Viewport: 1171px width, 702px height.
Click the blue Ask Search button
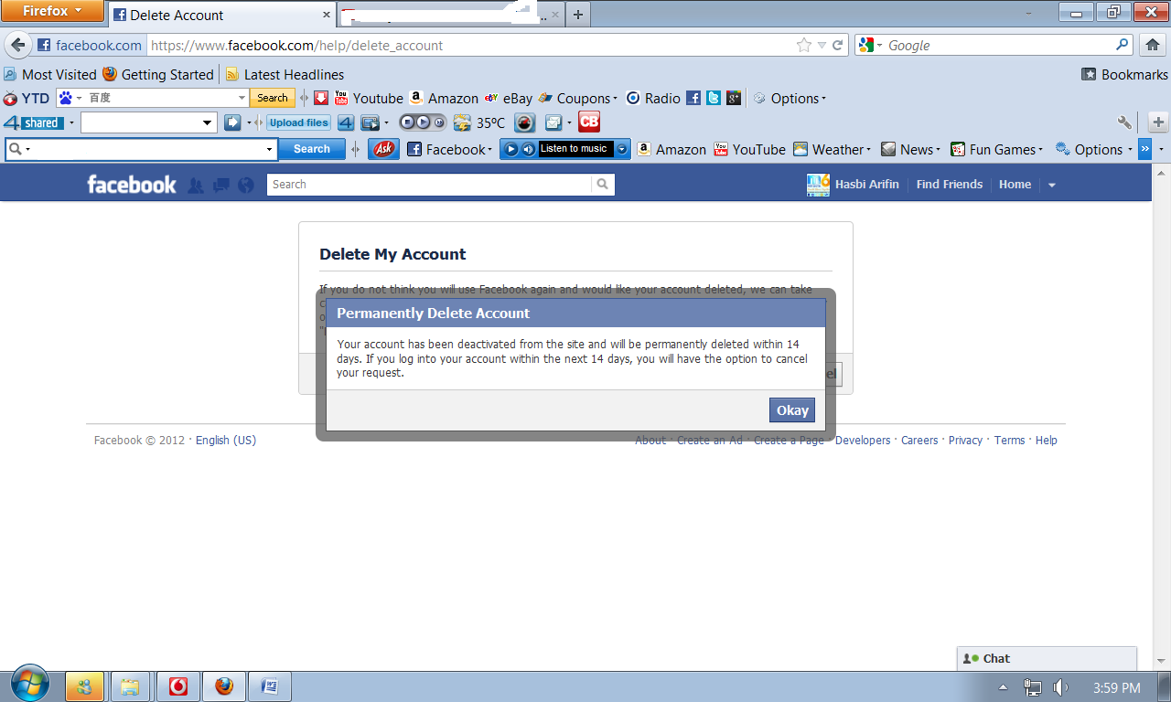pos(312,149)
